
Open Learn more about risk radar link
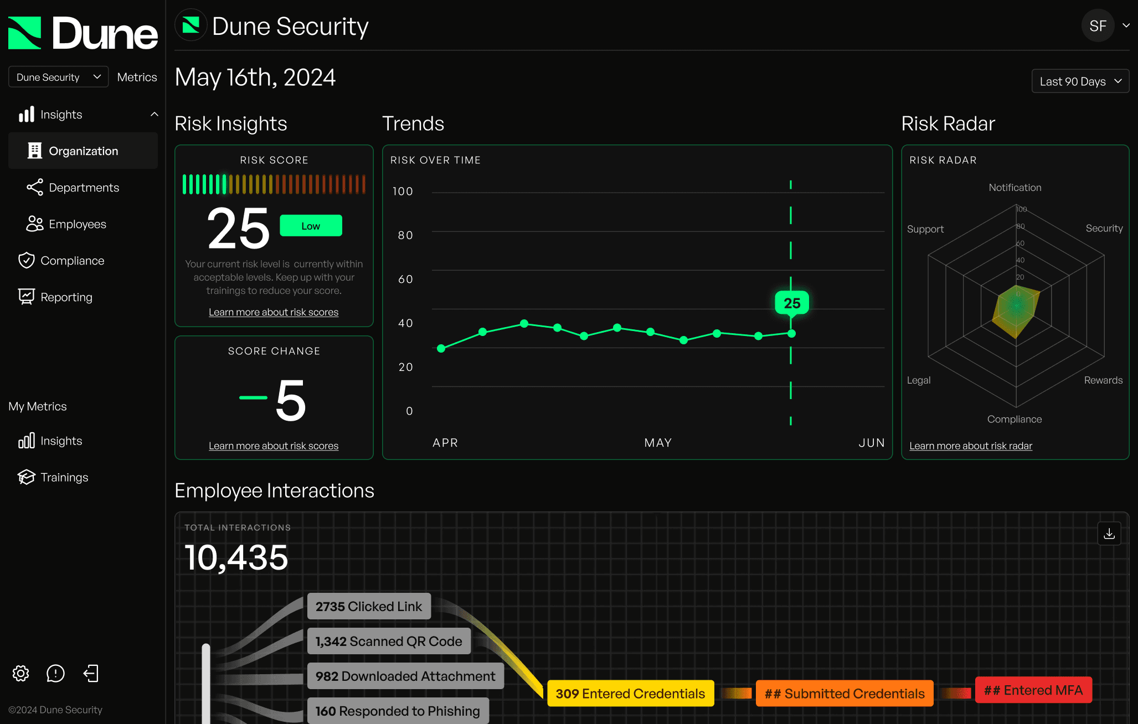tap(970, 446)
